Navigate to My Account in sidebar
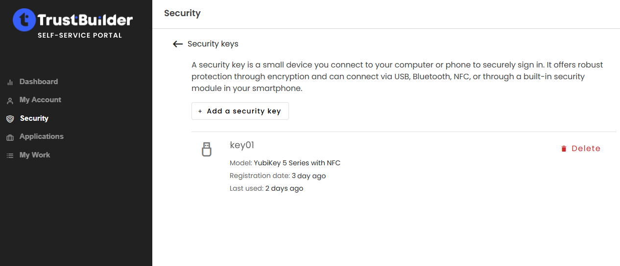 [40, 100]
